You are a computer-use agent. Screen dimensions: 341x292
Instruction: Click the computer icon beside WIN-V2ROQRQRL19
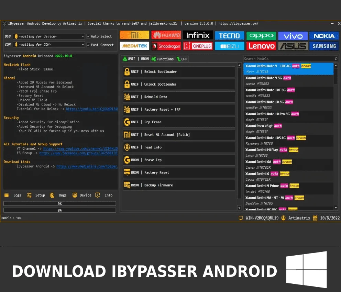point(241,218)
